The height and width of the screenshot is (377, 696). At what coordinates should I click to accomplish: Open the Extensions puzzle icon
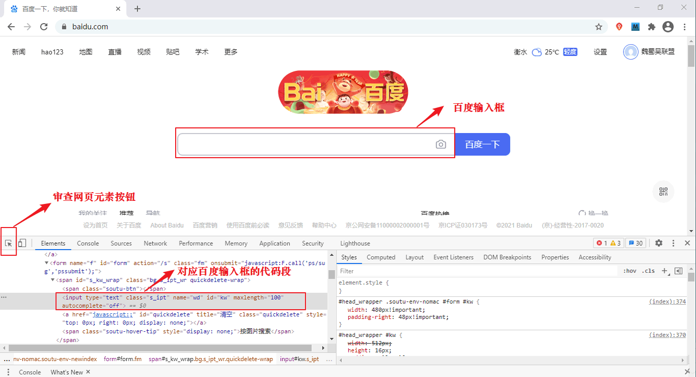point(652,27)
